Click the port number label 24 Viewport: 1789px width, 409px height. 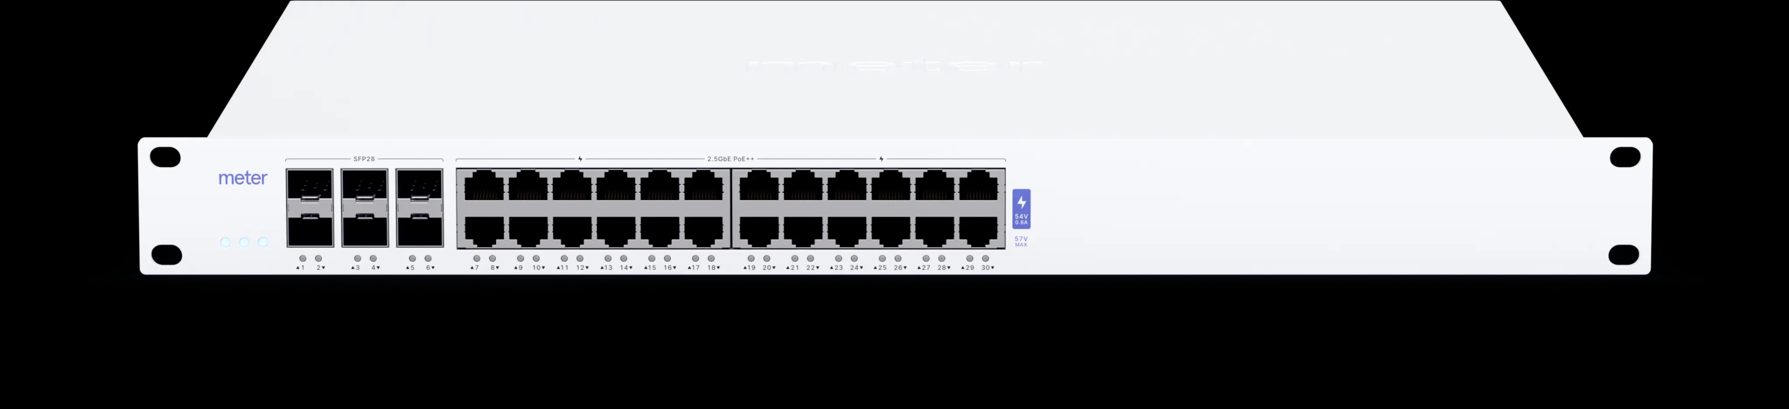pos(856,268)
